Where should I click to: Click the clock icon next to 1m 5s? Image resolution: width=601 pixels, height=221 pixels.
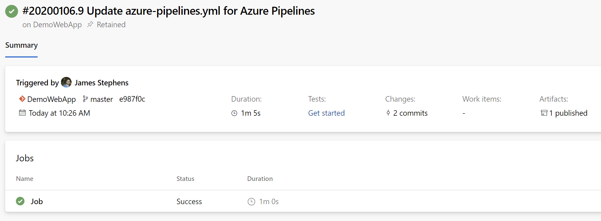[x=234, y=113]
